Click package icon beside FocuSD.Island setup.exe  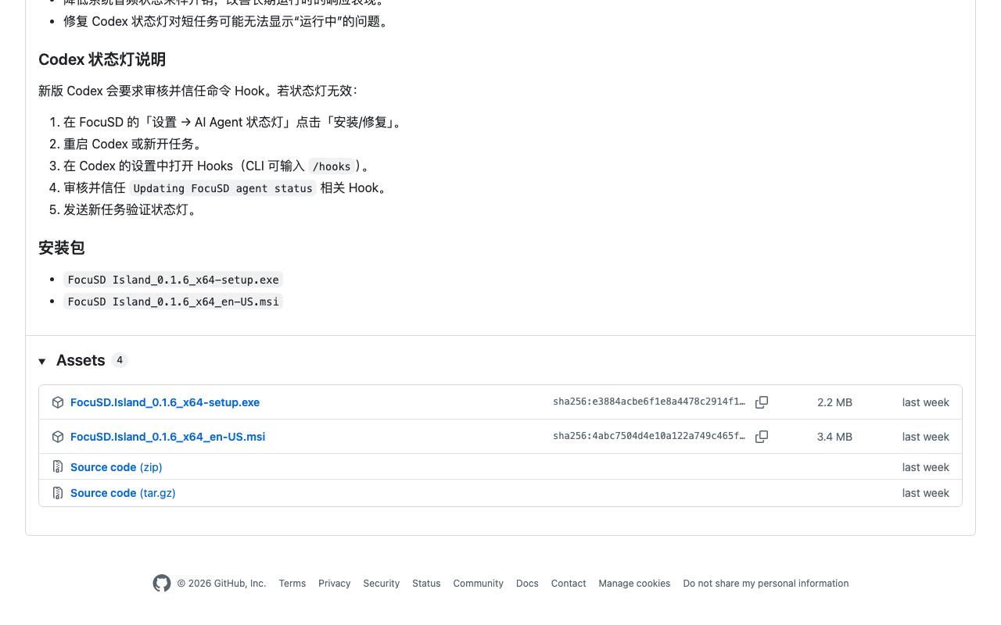tap(58, 402)
